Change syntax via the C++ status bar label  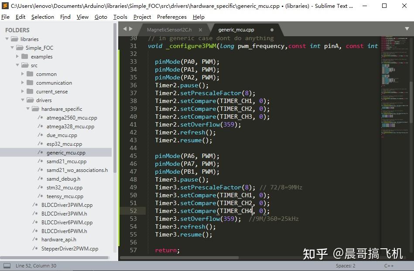[x=389, y=265]
